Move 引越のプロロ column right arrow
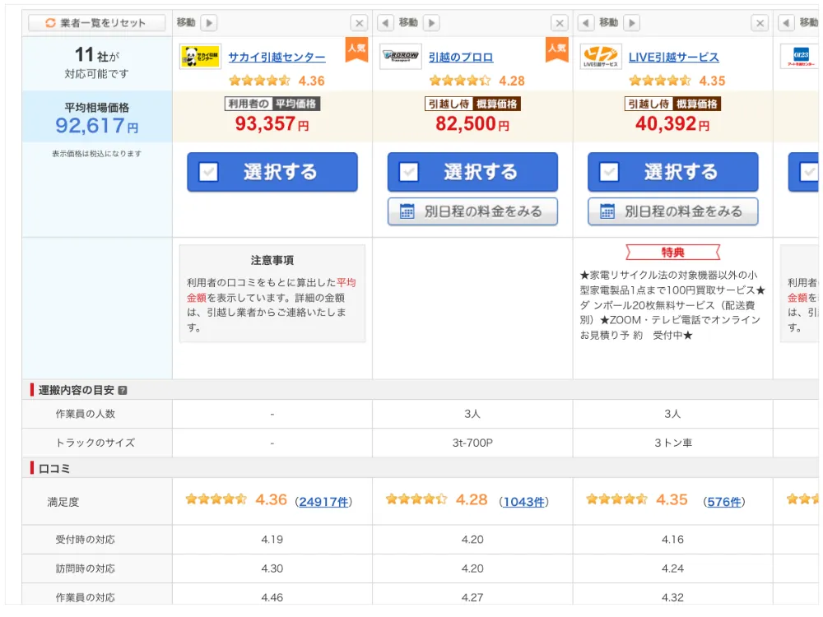Viewport: 823px width, 617px height. click(431, 23)
